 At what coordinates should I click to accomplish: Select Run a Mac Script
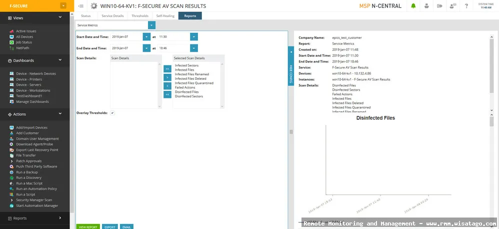click(29, 183)
